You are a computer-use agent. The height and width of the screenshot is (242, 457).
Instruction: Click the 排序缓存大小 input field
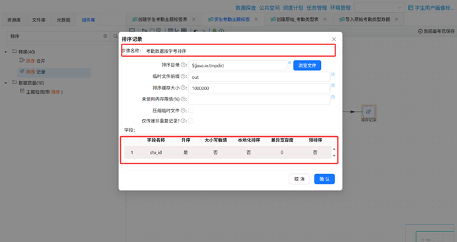tap(260, 88)
